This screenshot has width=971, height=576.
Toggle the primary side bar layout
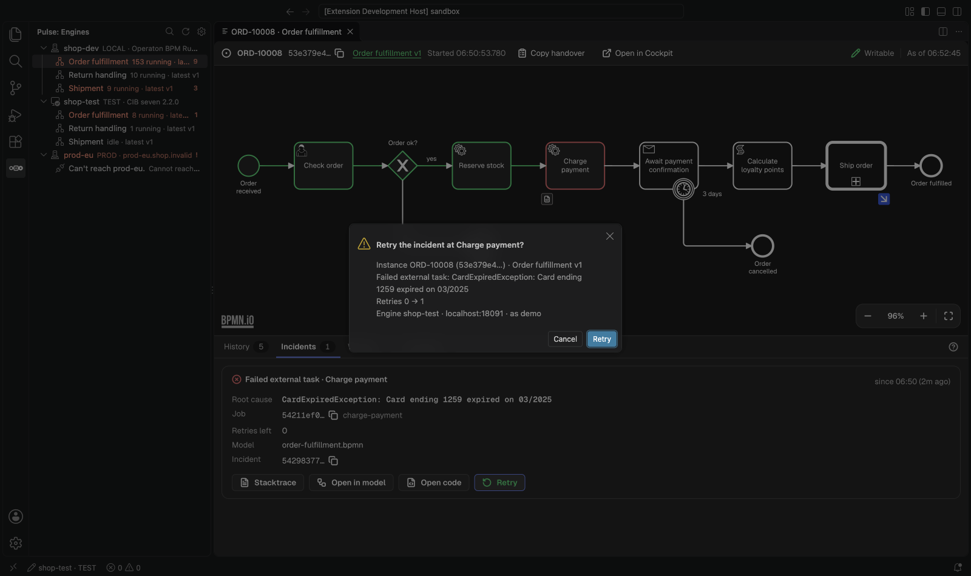(925, 12)
